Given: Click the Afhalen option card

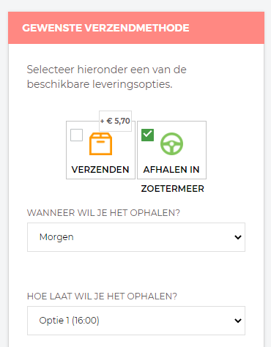Looking at the screenshot, I should coord(171,150).
